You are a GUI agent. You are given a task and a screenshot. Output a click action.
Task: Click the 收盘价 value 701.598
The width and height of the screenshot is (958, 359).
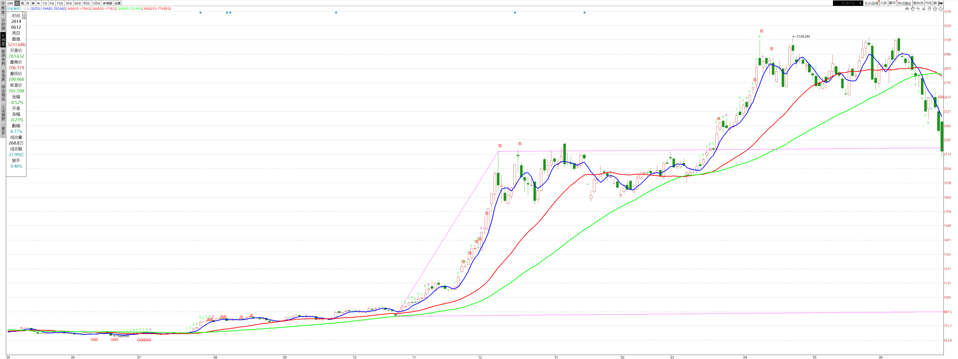pyautogui.click(x=16, y=91)
